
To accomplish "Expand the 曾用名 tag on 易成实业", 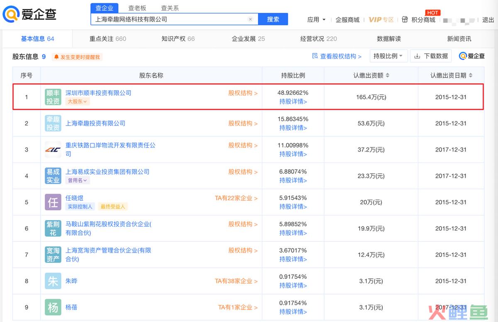I will point(78,180).
